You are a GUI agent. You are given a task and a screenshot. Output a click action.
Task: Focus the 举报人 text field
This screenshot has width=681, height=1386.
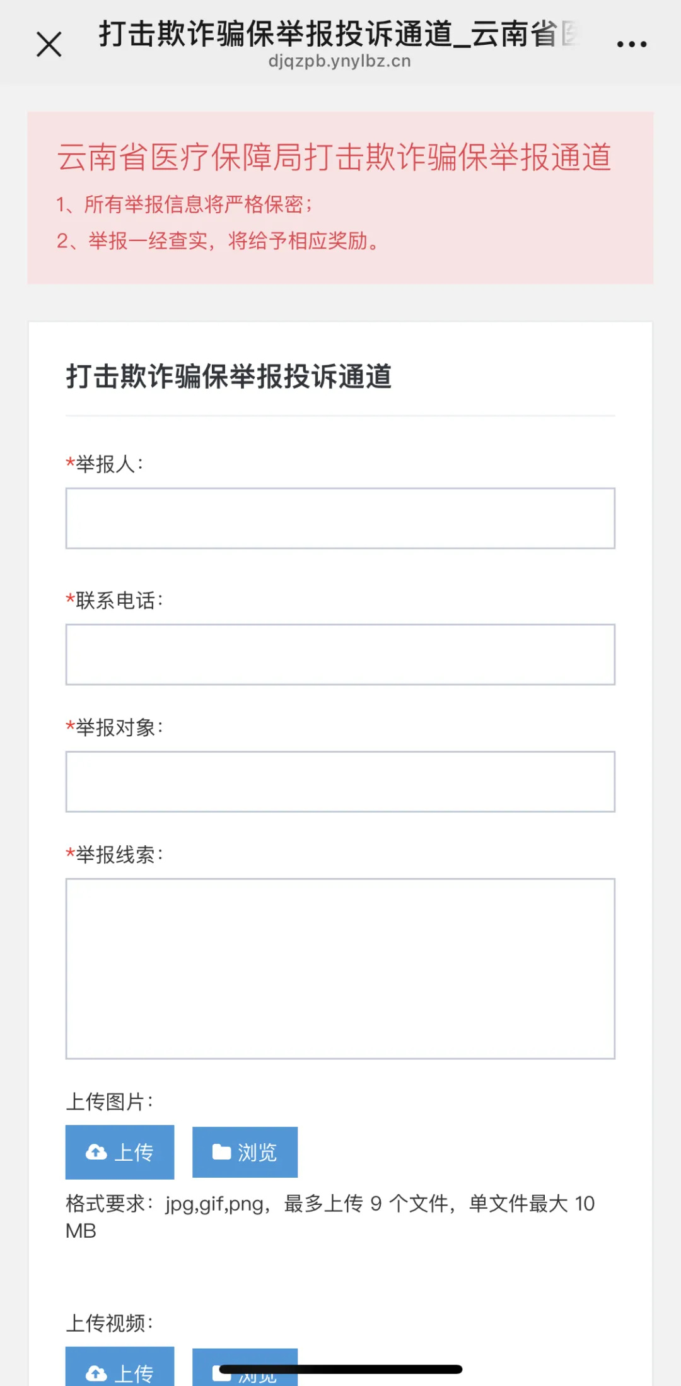click(340, 518)
